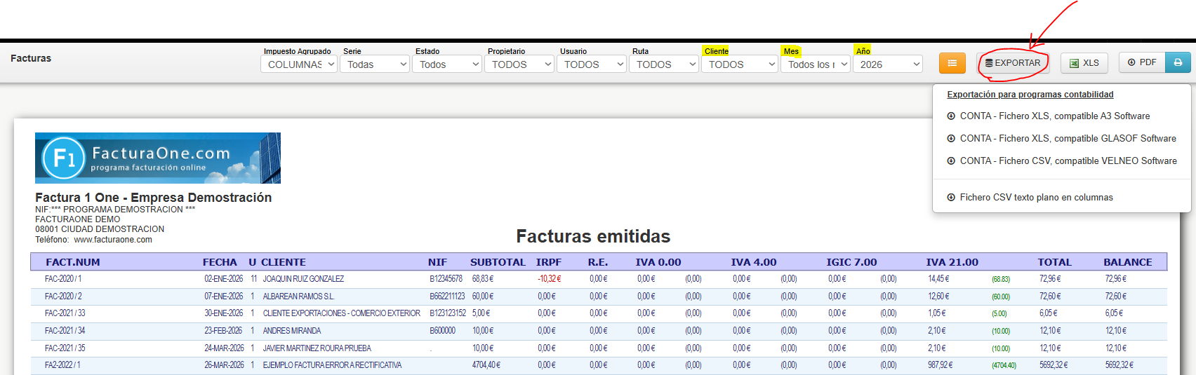This screenshot has width=1196, height=375.
Task: Click the EXPORTAR button
Action: click(x=1013, y=63)
